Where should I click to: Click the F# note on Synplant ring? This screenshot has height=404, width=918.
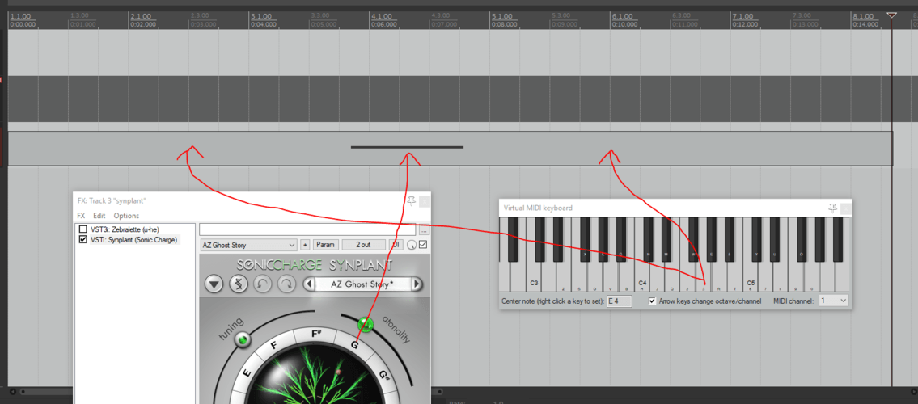point(317,335)
